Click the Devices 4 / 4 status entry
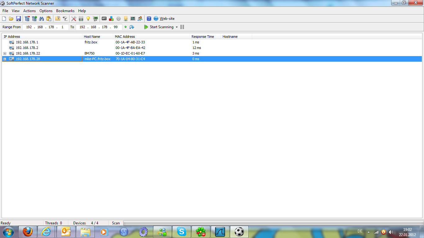 click(x=86, y=223)
